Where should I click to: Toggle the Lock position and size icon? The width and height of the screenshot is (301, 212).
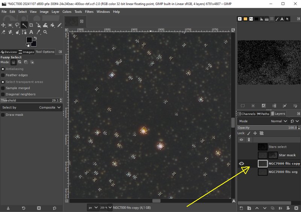(255, 133)
